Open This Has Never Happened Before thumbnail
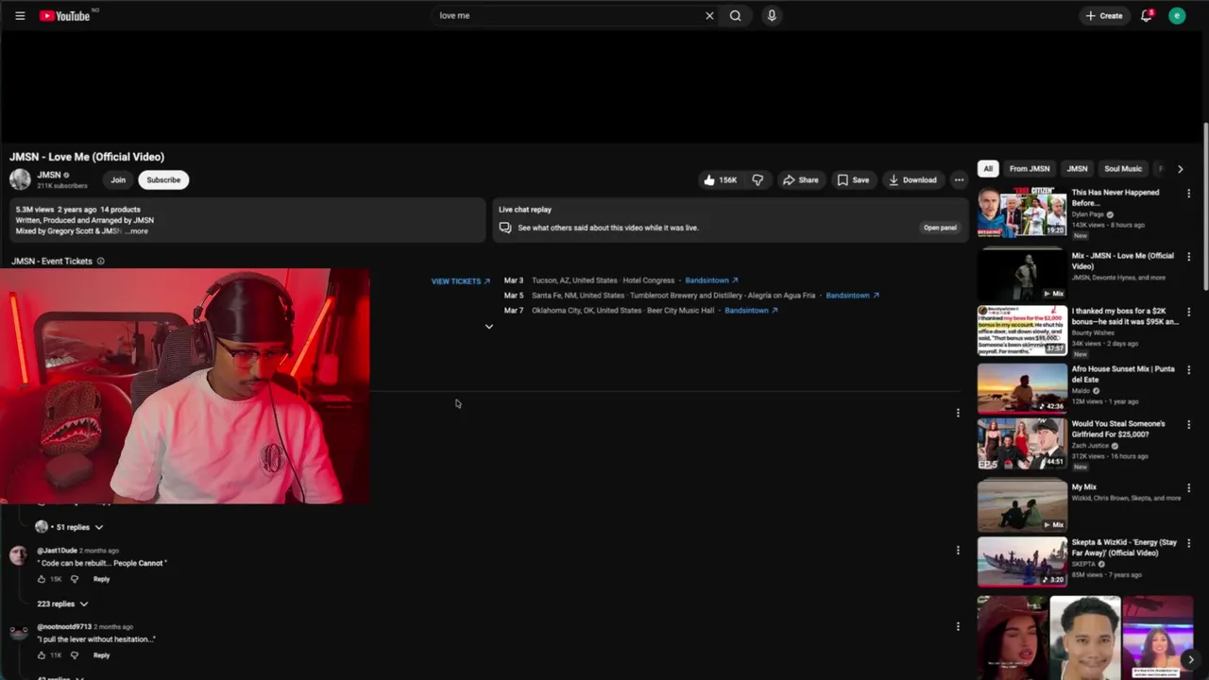Screen dimensions: 1209x680 click(x=1022, y=212)
